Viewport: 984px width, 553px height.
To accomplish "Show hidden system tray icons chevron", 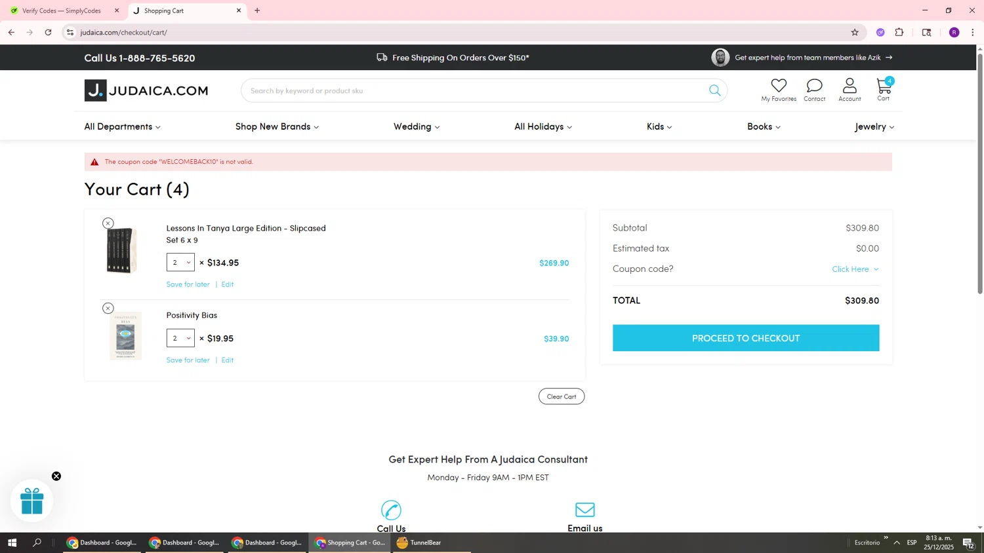I will (897, 543).
